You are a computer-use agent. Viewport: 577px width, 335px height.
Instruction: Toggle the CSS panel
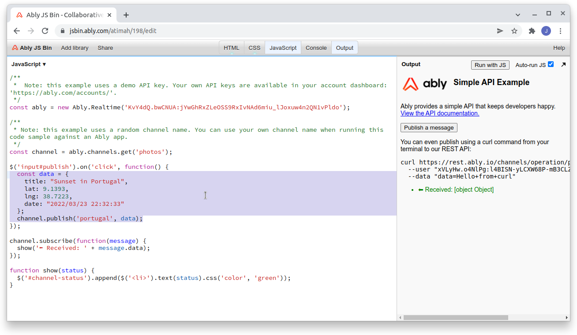click(x=255, y=48)
